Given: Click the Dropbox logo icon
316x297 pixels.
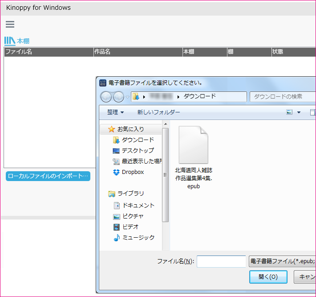Looking at the screenshot, I should click(x=116, y=172).
